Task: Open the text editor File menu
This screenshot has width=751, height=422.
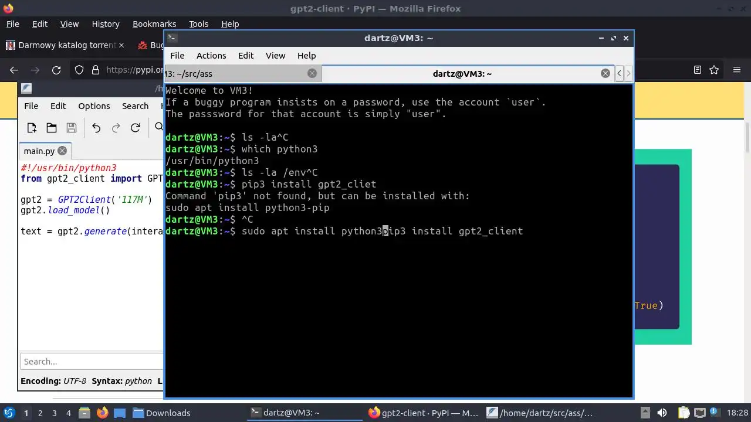Action: click(x=31, y=106)
